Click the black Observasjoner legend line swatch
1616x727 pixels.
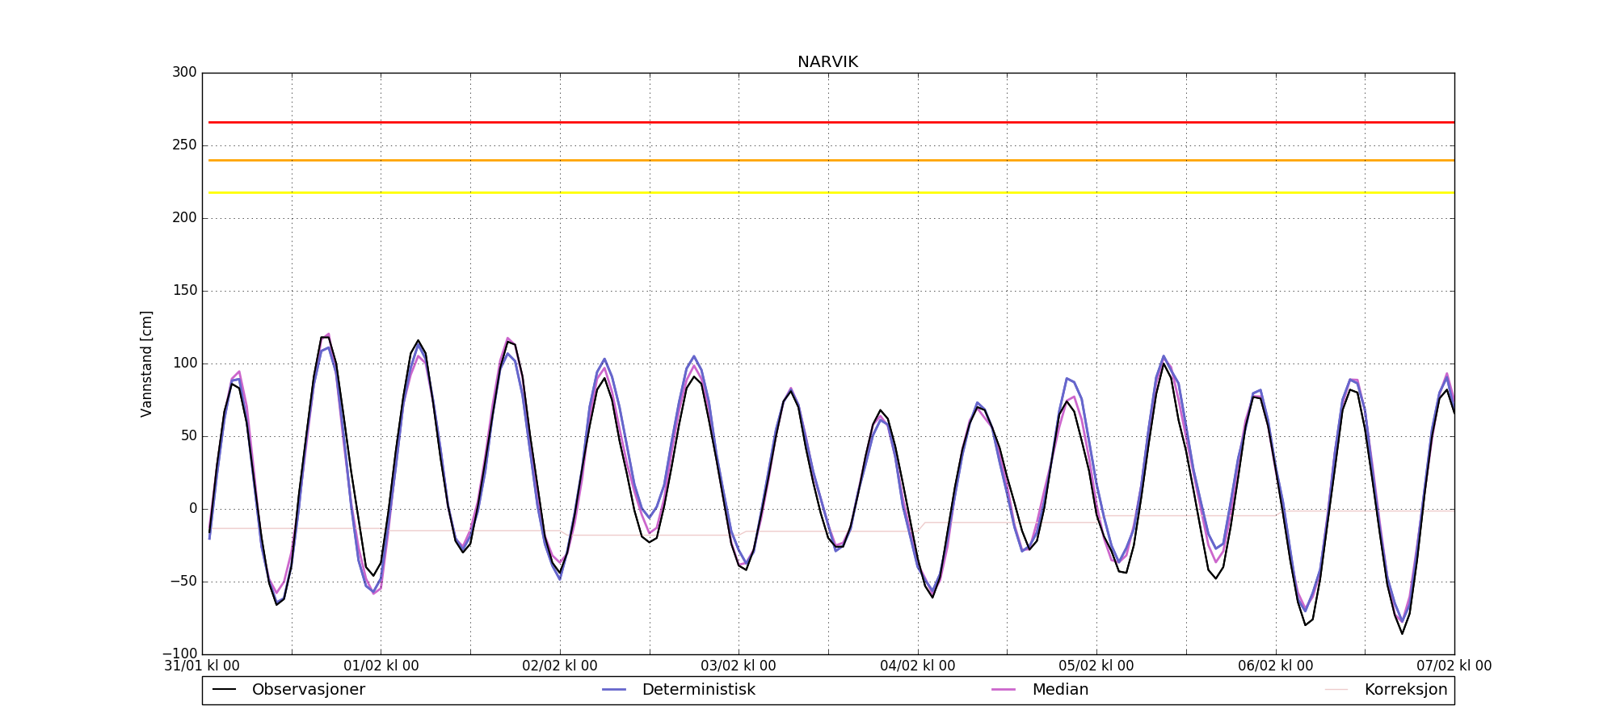[224, 690]
